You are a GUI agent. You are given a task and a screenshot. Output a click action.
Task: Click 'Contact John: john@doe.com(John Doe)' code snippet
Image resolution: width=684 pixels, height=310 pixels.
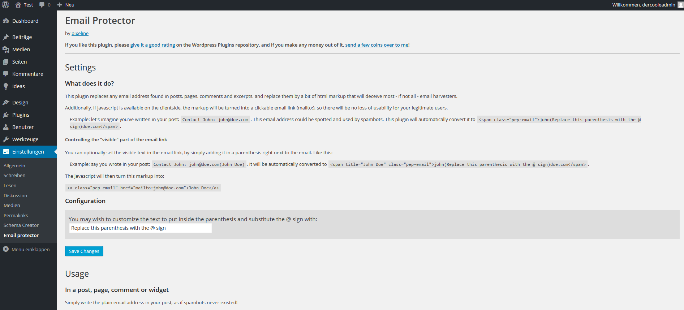pyautogui.click(x=199, y=164)
